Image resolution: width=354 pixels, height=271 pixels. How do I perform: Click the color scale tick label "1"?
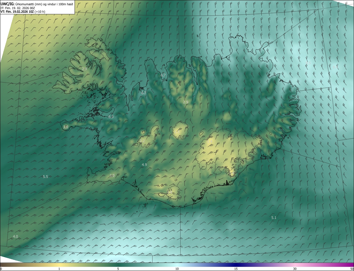click(59, 269)
